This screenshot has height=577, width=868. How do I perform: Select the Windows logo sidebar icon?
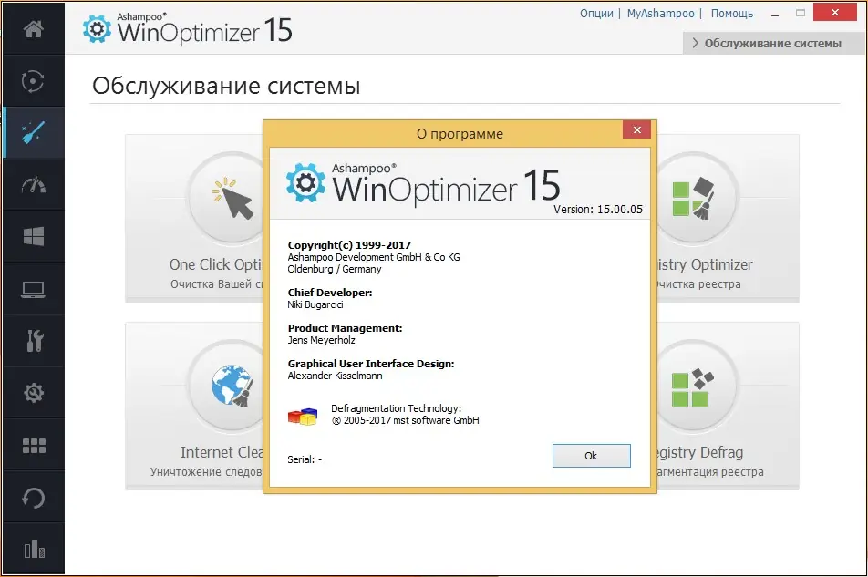pyautogui.click(x=34, y=236)
